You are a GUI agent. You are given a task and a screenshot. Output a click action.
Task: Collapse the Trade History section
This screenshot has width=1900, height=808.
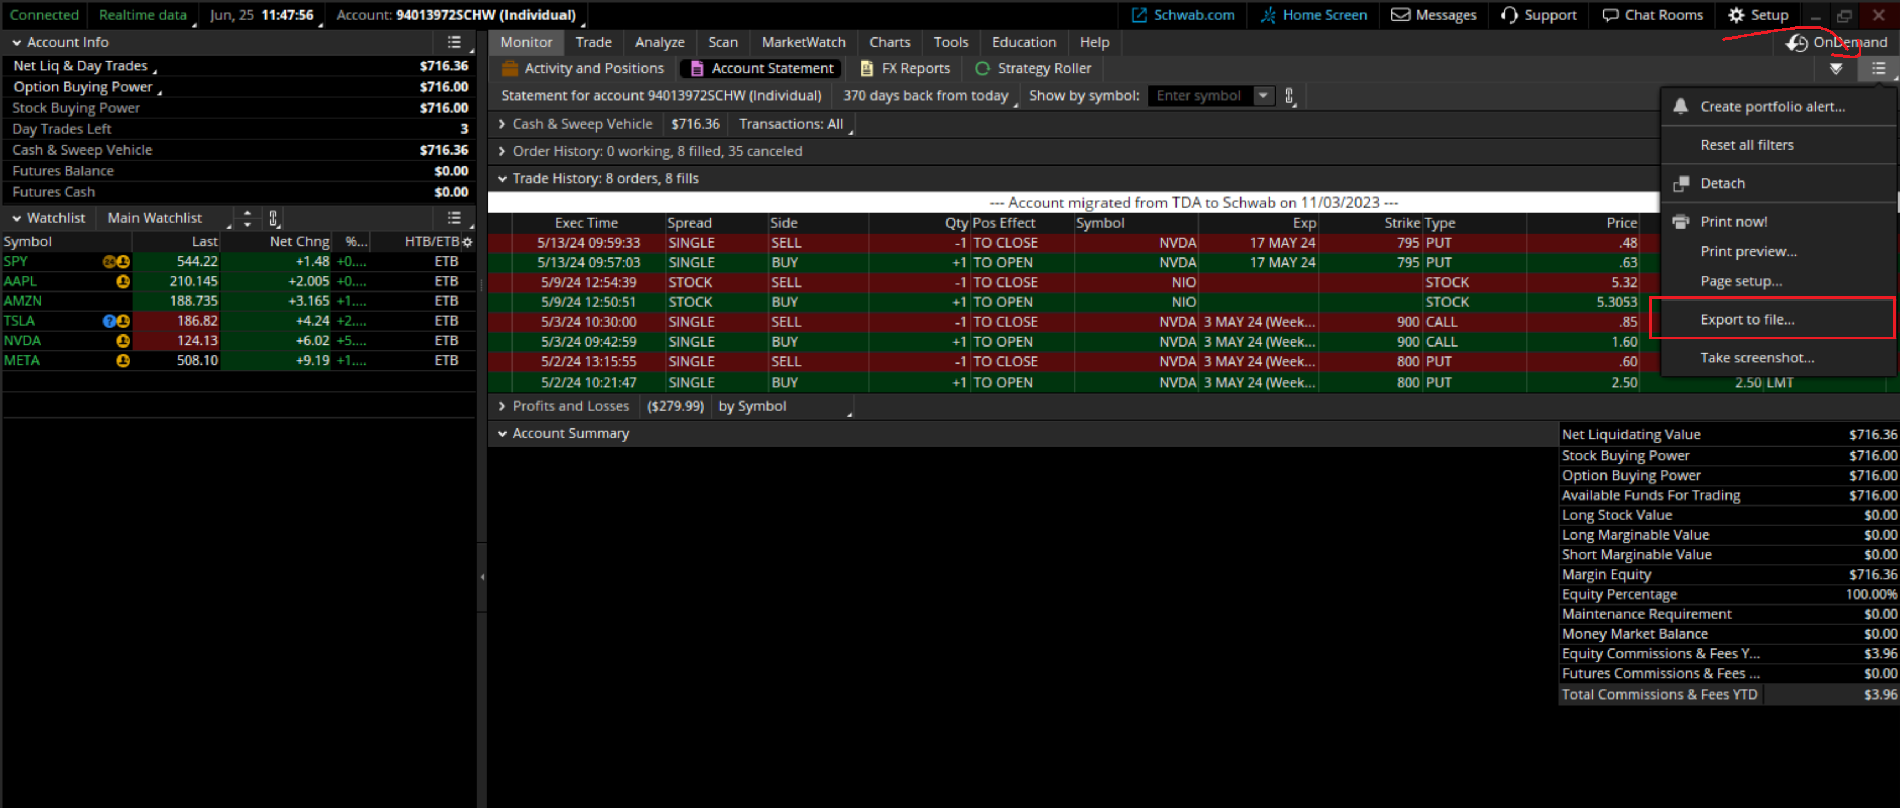click(502, 178)
